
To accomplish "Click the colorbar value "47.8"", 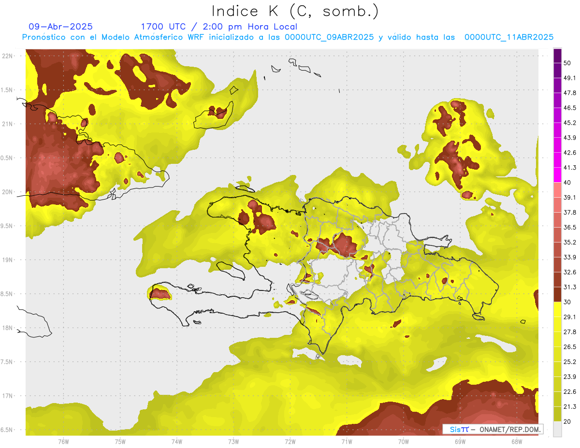I will [569, 93].
